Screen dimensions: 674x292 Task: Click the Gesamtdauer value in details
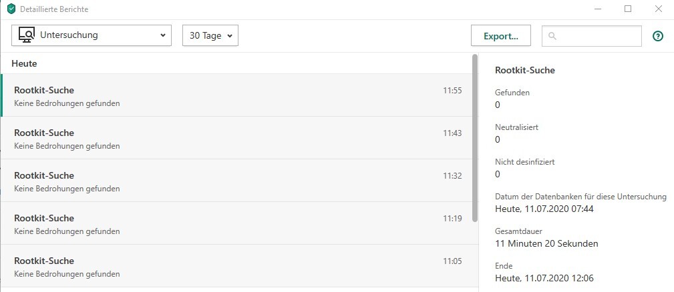point(546,243)
